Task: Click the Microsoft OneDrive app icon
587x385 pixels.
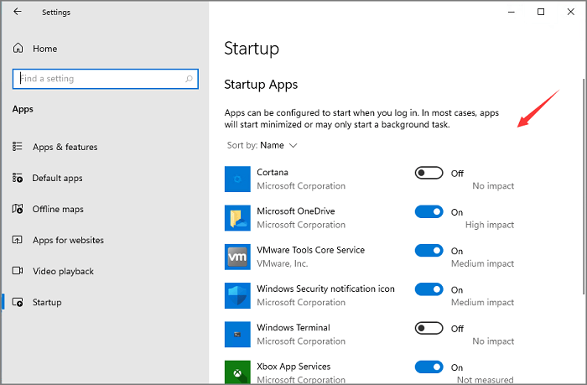Action: tap(238, 218)
